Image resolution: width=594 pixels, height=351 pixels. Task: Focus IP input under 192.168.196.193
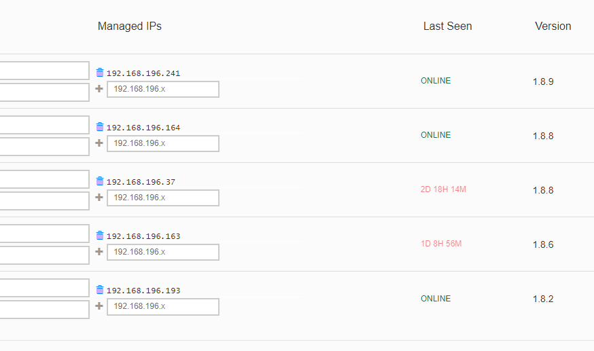tap(163, 306)
